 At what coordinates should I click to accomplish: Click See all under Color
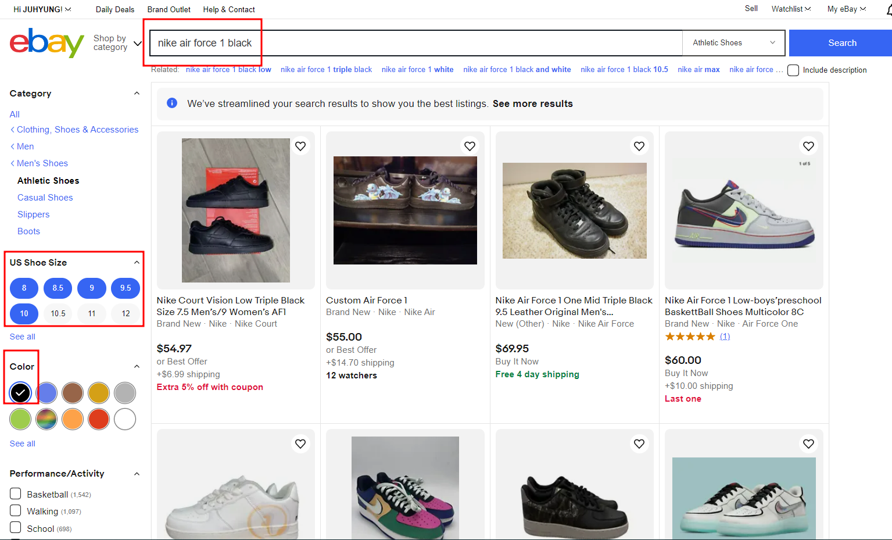[23, 444]
